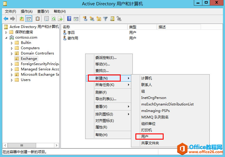Choose 导出列表(L)... from context menu
The image size is (225, 157).
(109, 99)
